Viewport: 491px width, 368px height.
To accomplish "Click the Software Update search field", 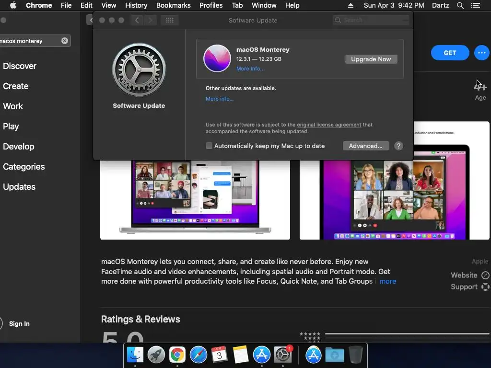I will (x=371, y=20).
